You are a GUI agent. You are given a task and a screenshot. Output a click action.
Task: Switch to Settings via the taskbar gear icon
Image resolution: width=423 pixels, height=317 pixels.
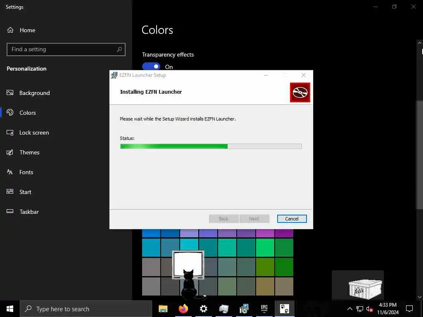tap(203, 309)
